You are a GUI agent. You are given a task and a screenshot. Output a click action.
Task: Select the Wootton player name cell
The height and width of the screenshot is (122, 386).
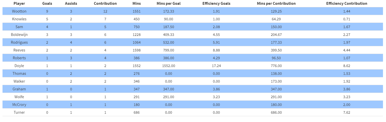tap(19, 11)
